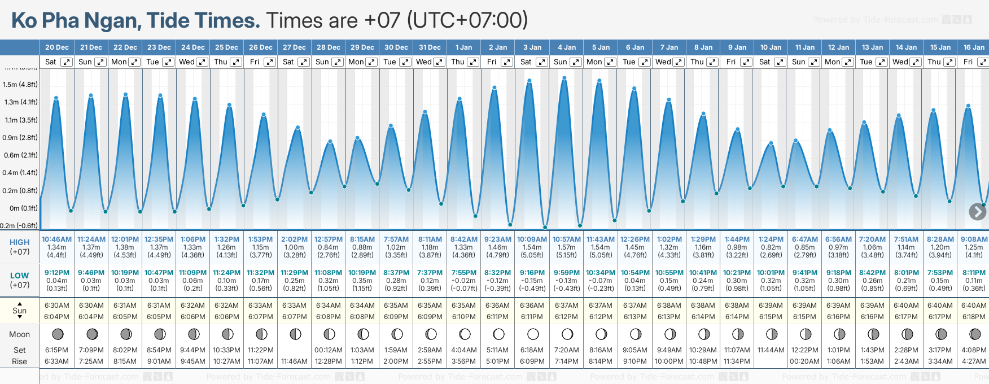Expand the Sat 20 Dec day view
This screenshot has width=989, height=384.
67,62
